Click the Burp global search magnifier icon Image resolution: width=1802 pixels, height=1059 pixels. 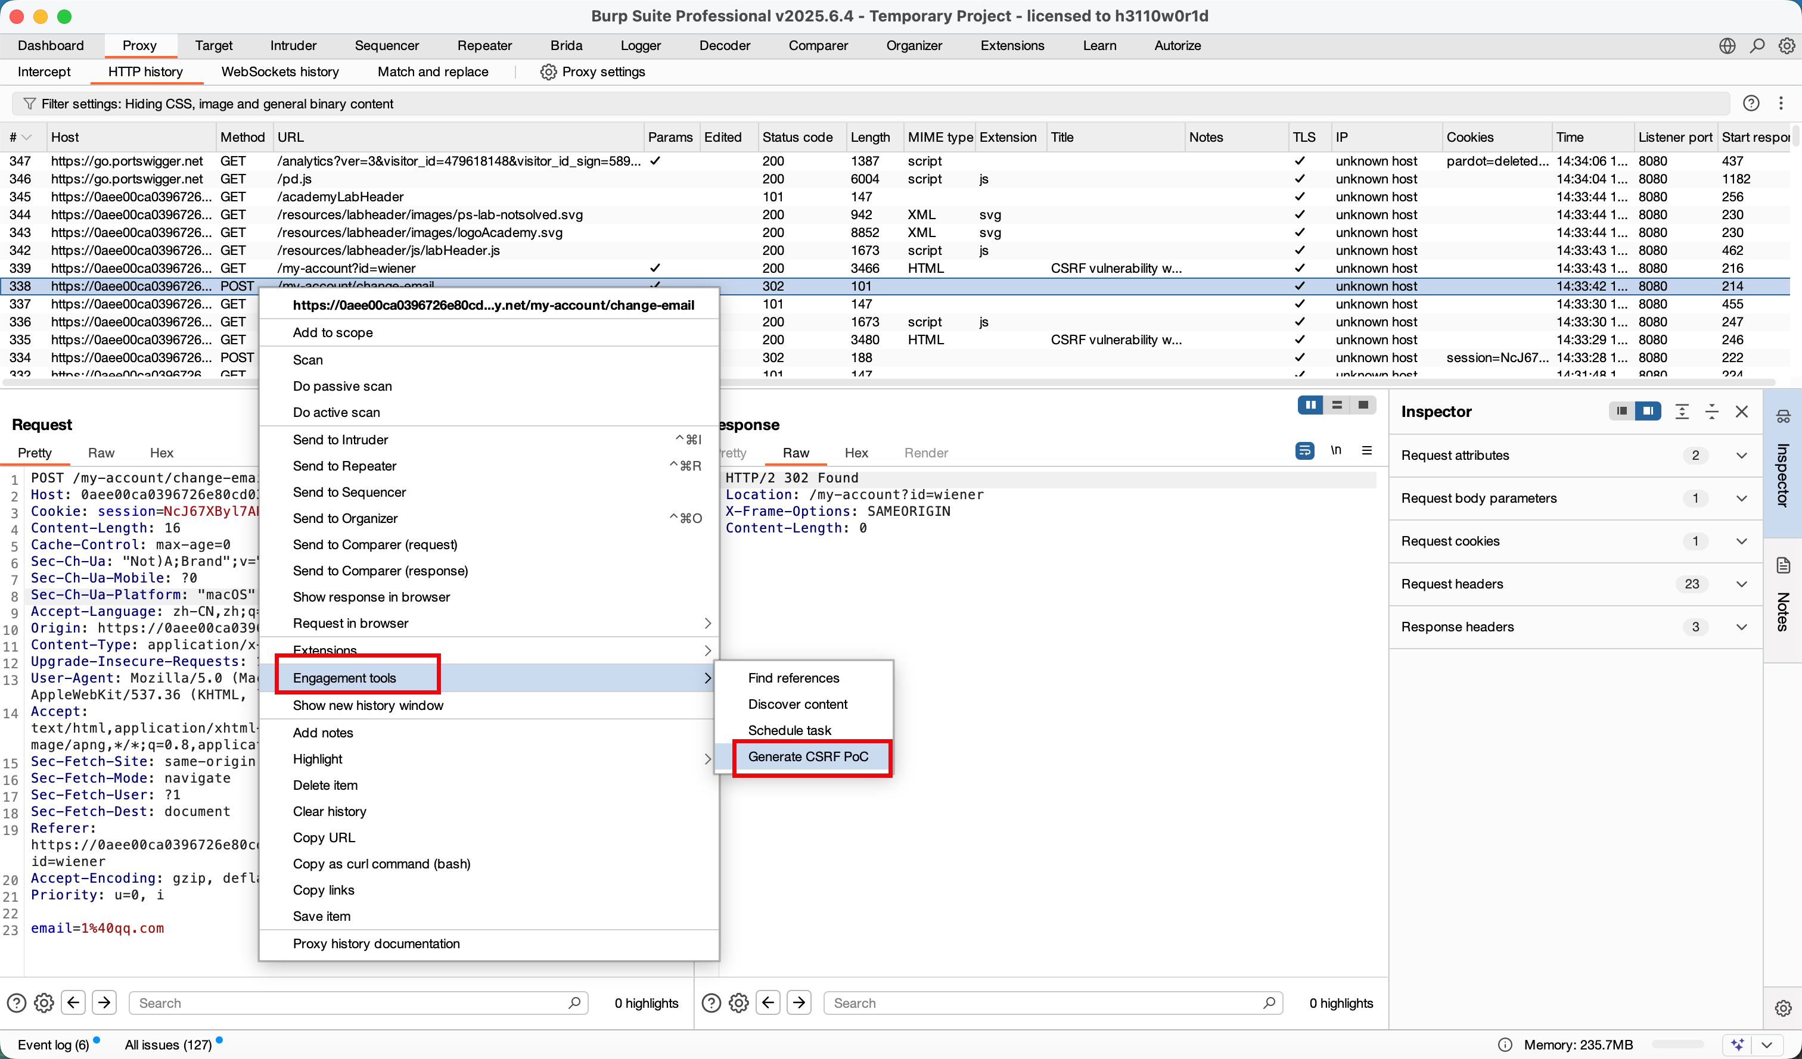(1757, 46)
